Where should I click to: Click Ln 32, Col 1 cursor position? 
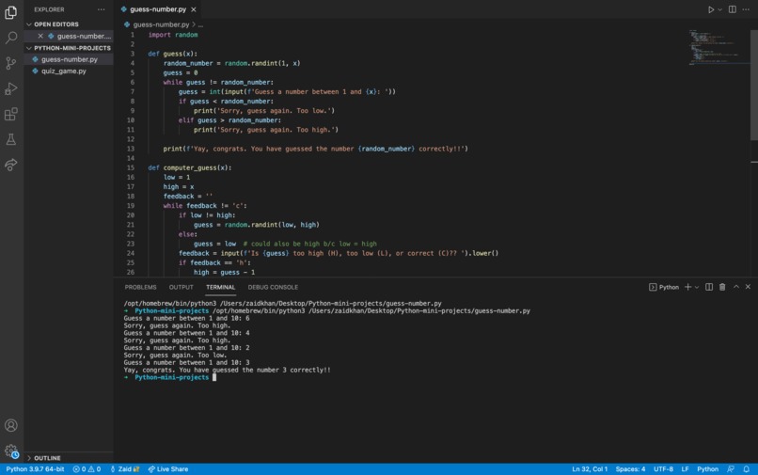[x=590, y=469]
